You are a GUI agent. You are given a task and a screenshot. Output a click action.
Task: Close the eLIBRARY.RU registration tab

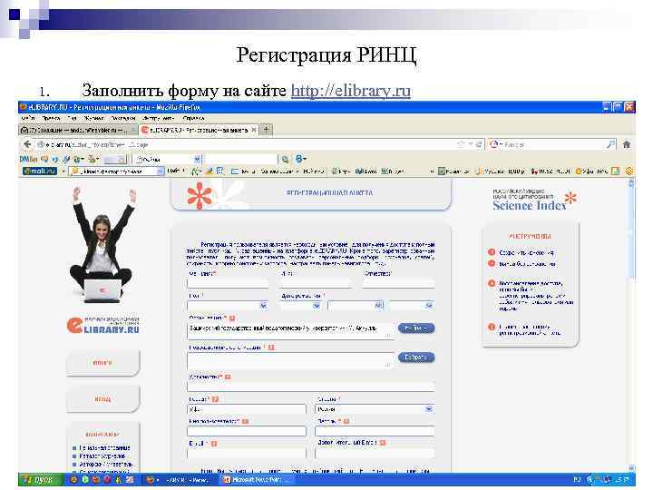click(x=254, y=130)
